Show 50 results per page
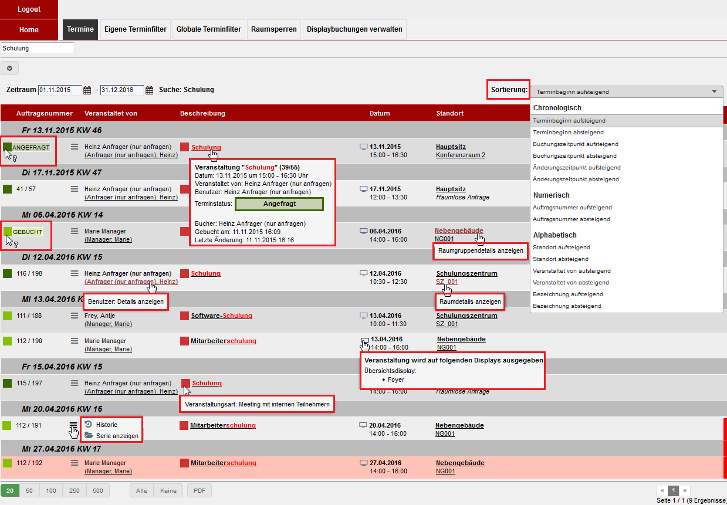The width and height of the screenshot is (727, 505). click(x=29, y=491)
